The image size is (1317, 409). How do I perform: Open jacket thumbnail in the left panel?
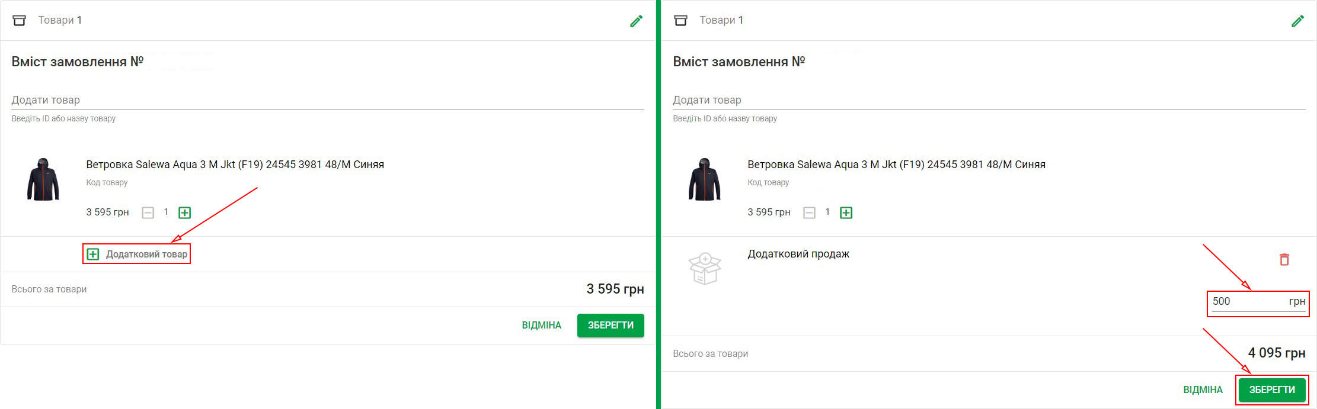[x=43, y=179]
